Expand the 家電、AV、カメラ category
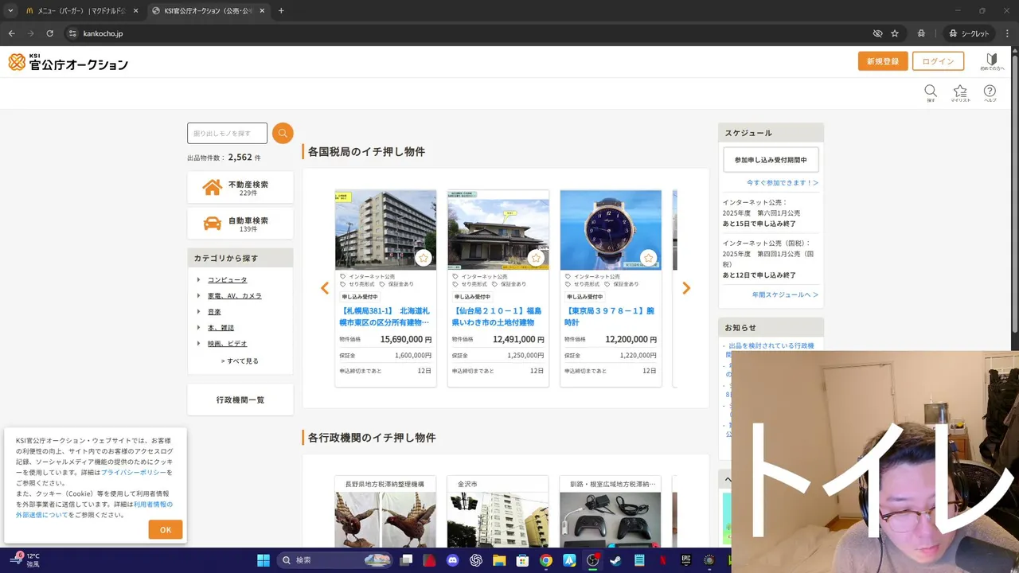Viewport: 1019px width, 573px height. (x=234, y=295)
